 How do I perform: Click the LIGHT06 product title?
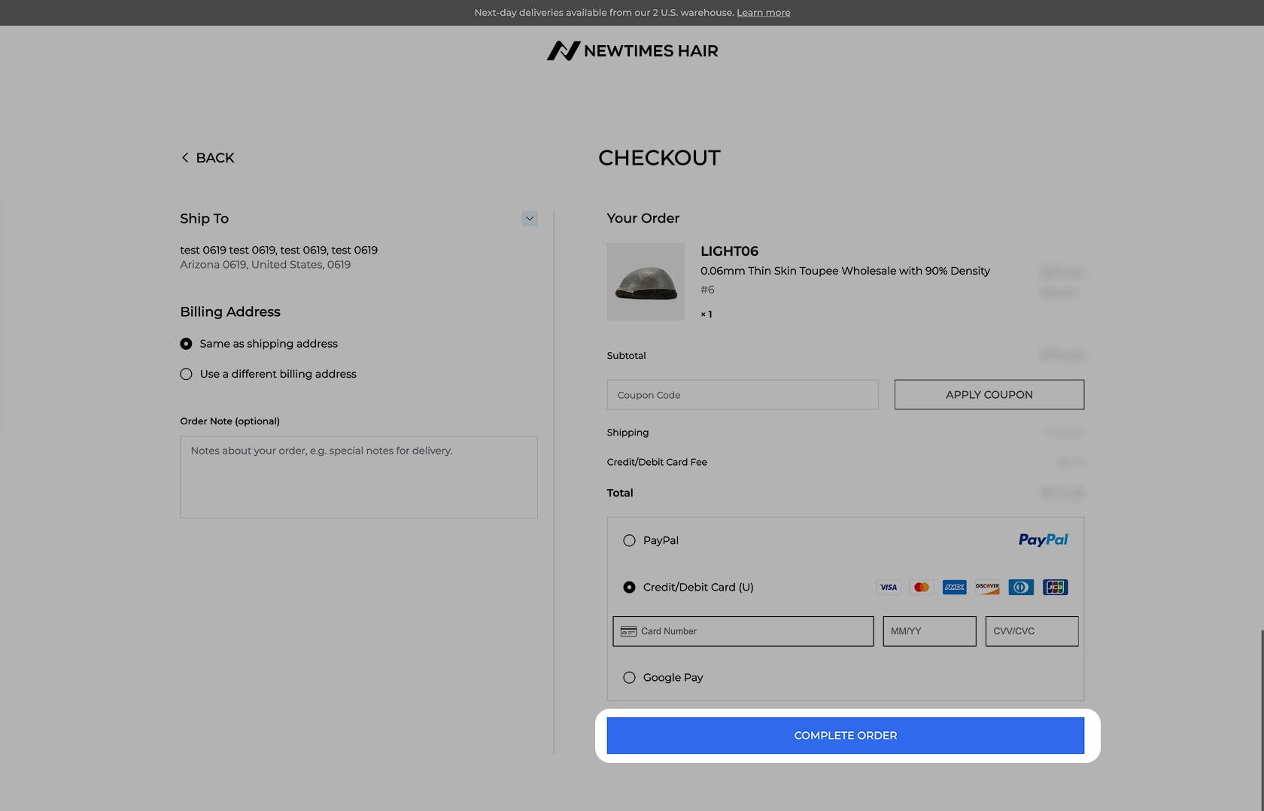(729, 251)
